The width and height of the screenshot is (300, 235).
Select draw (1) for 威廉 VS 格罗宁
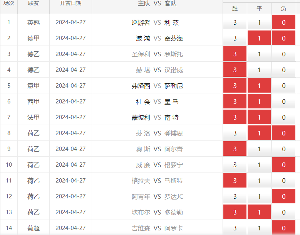pyautogui.click(x=259, y=165)
